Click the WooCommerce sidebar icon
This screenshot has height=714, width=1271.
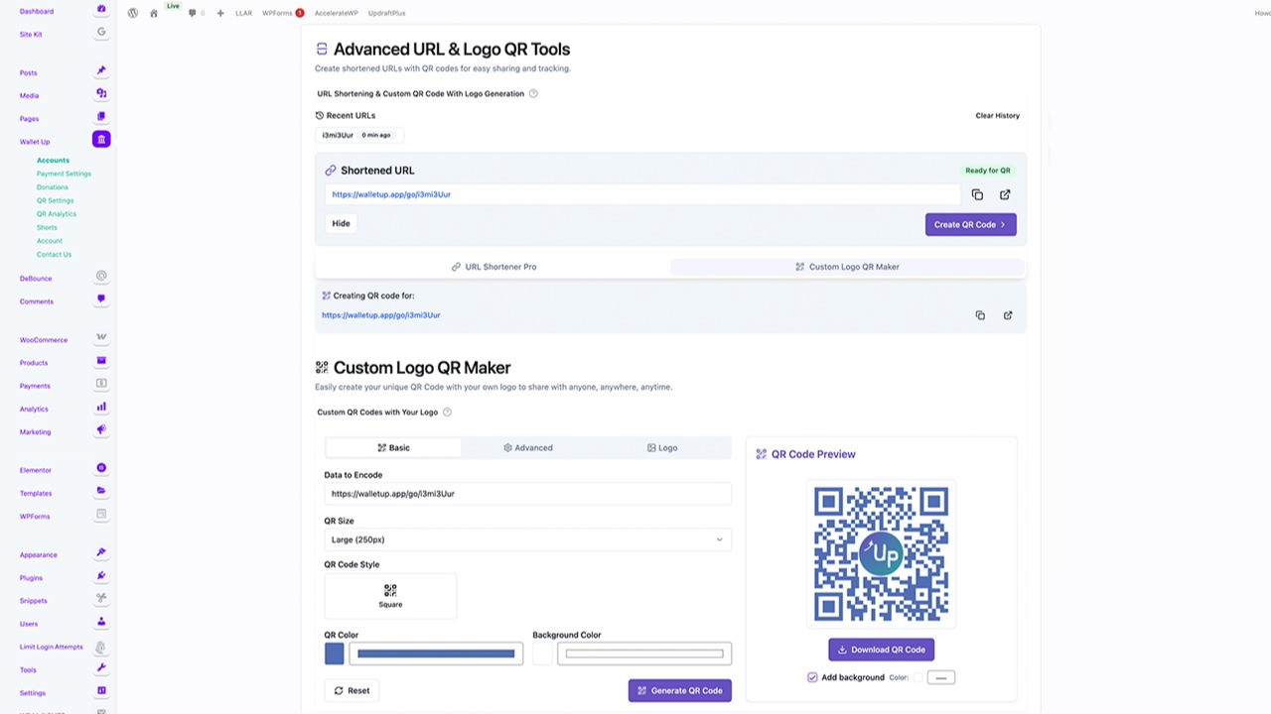[x=101, y=337]
